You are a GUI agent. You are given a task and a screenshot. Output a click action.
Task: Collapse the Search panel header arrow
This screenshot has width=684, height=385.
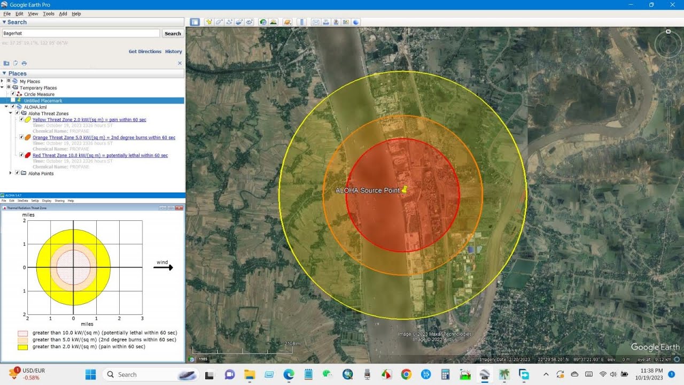4,22
